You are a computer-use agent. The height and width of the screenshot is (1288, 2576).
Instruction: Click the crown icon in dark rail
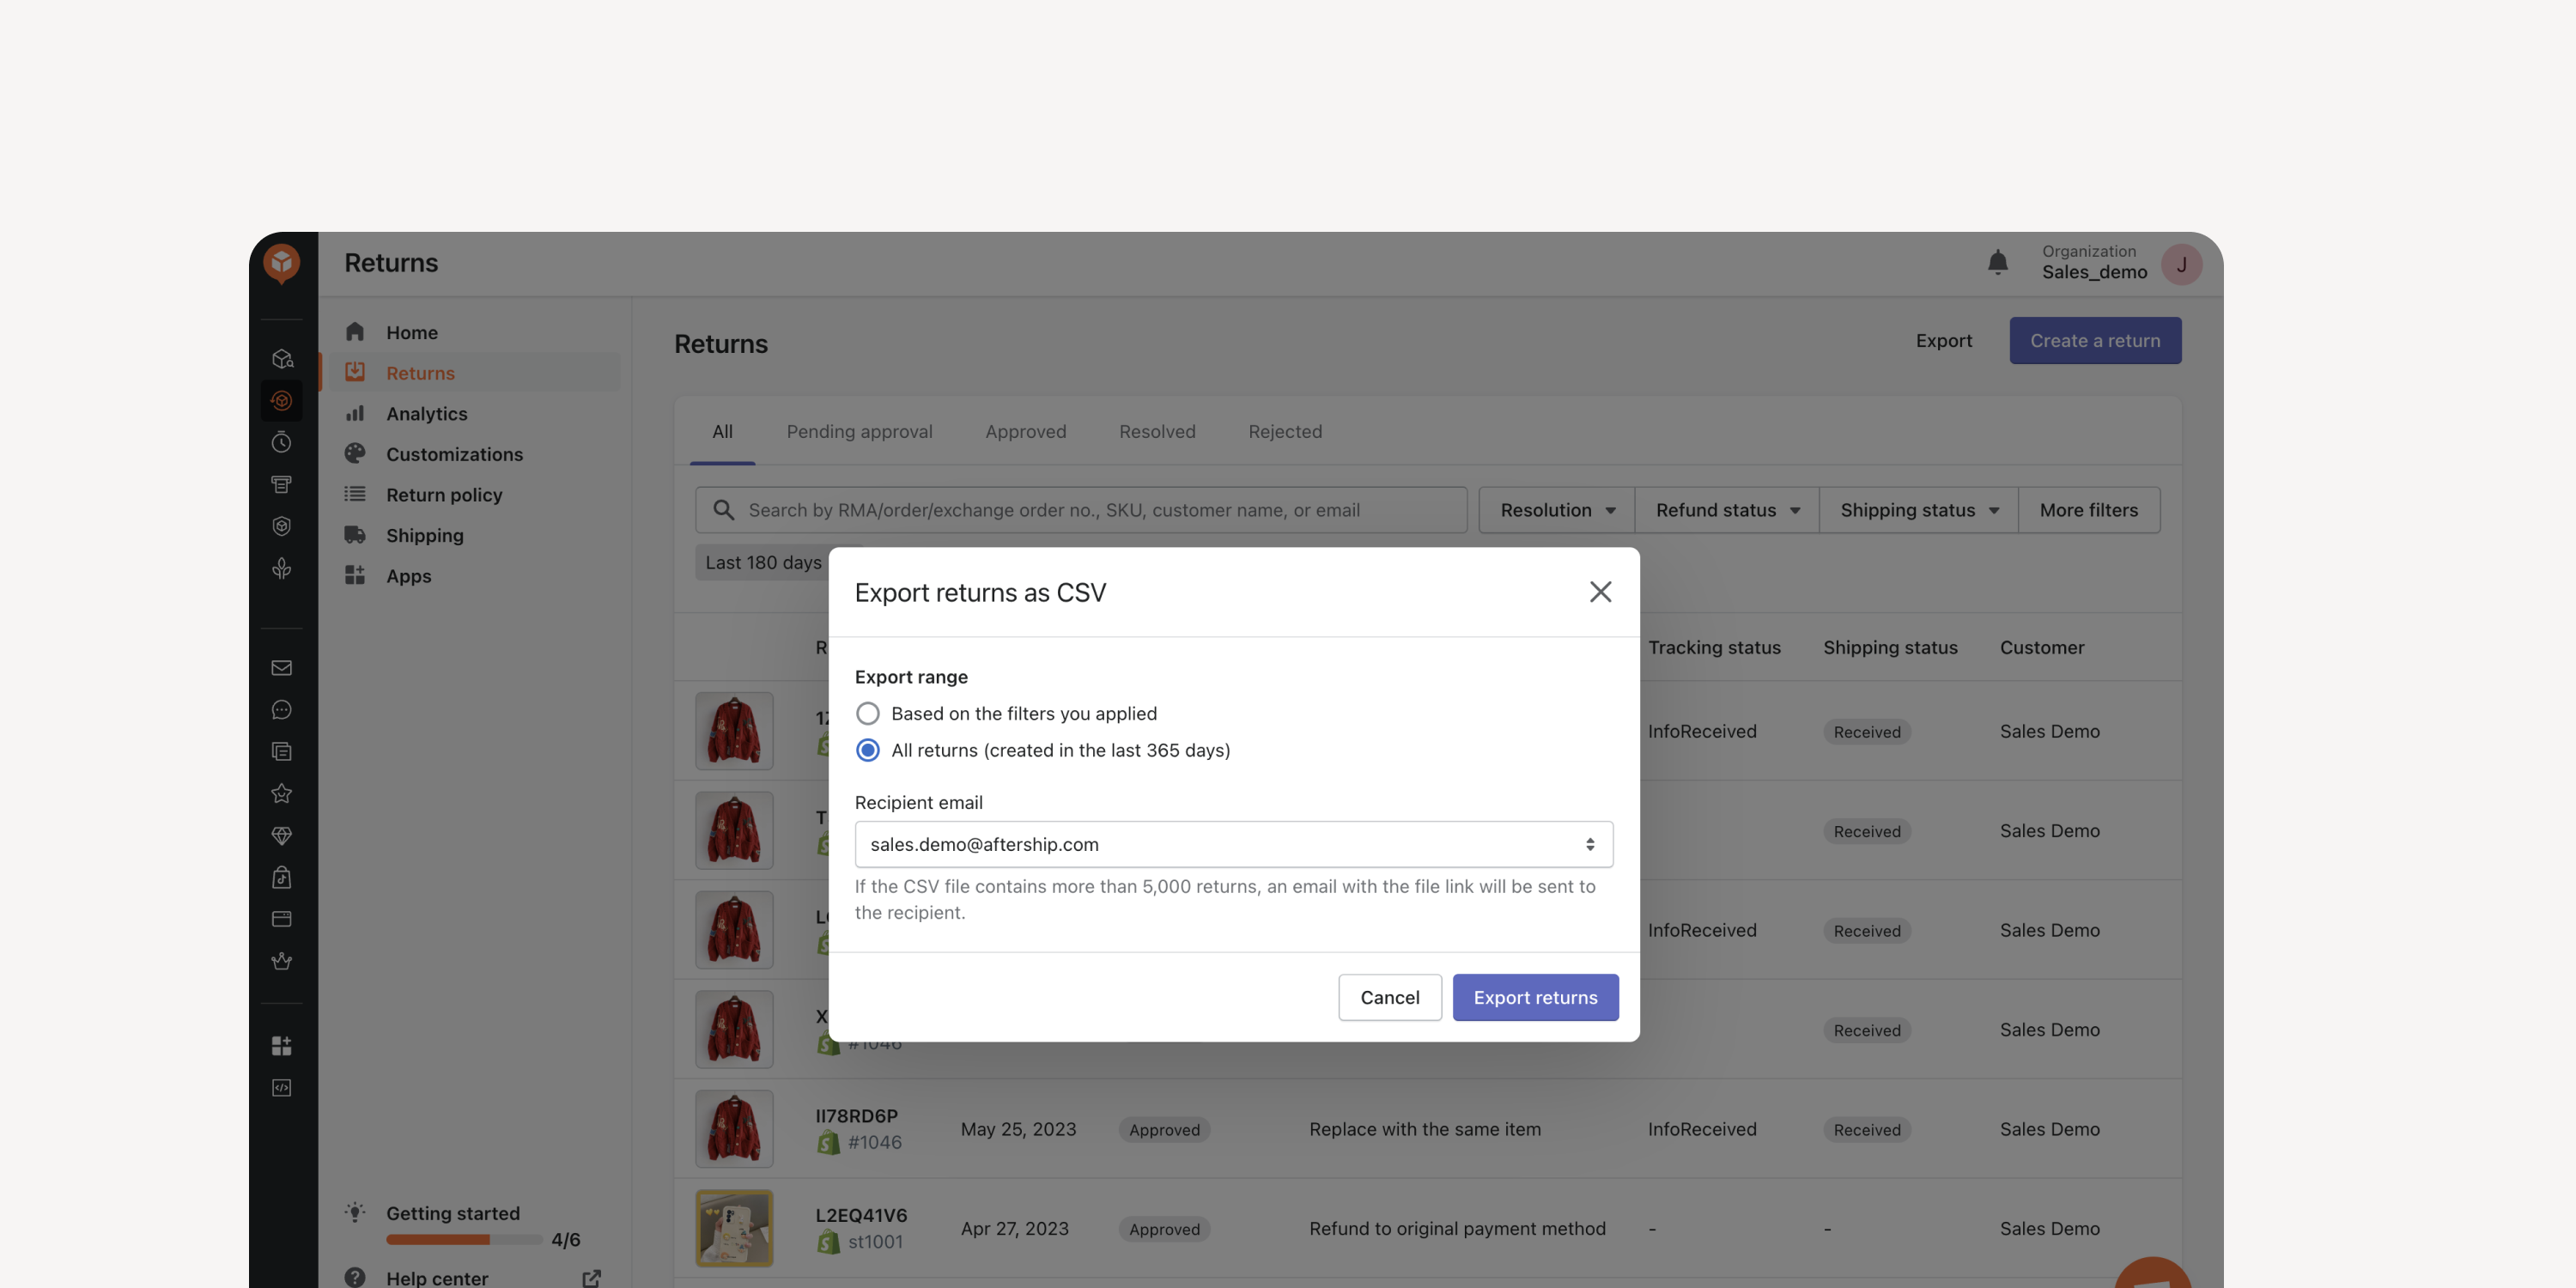282,960
